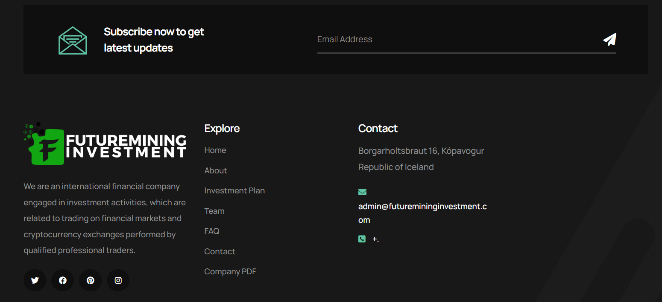The height and width of the screenshot is (302, 662).
Task: Click the small mail icon under Contact
Action: click(x=362, y=192)
